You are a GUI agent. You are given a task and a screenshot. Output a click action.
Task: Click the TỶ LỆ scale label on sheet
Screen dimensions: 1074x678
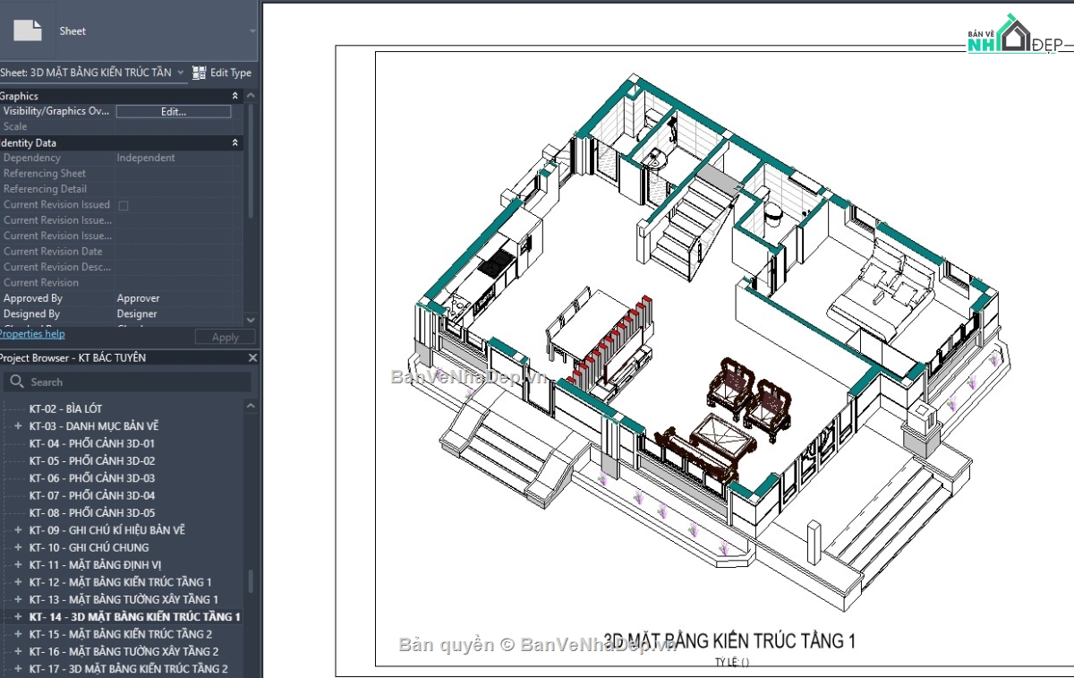(732, 663)
